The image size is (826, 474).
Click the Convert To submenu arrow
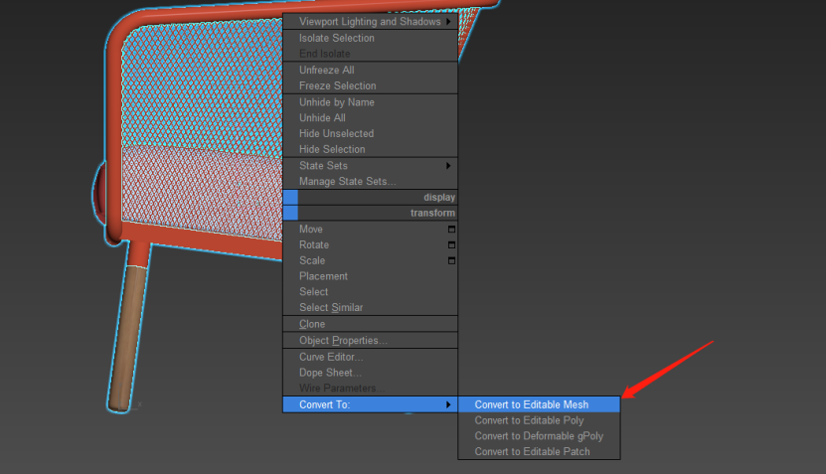pyautogui.click(x=448, y=404)
